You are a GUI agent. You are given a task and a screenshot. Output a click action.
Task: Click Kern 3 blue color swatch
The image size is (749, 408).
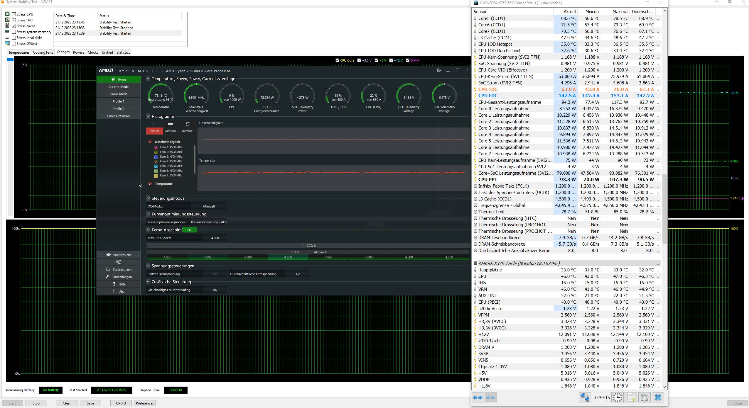(156, 157)
